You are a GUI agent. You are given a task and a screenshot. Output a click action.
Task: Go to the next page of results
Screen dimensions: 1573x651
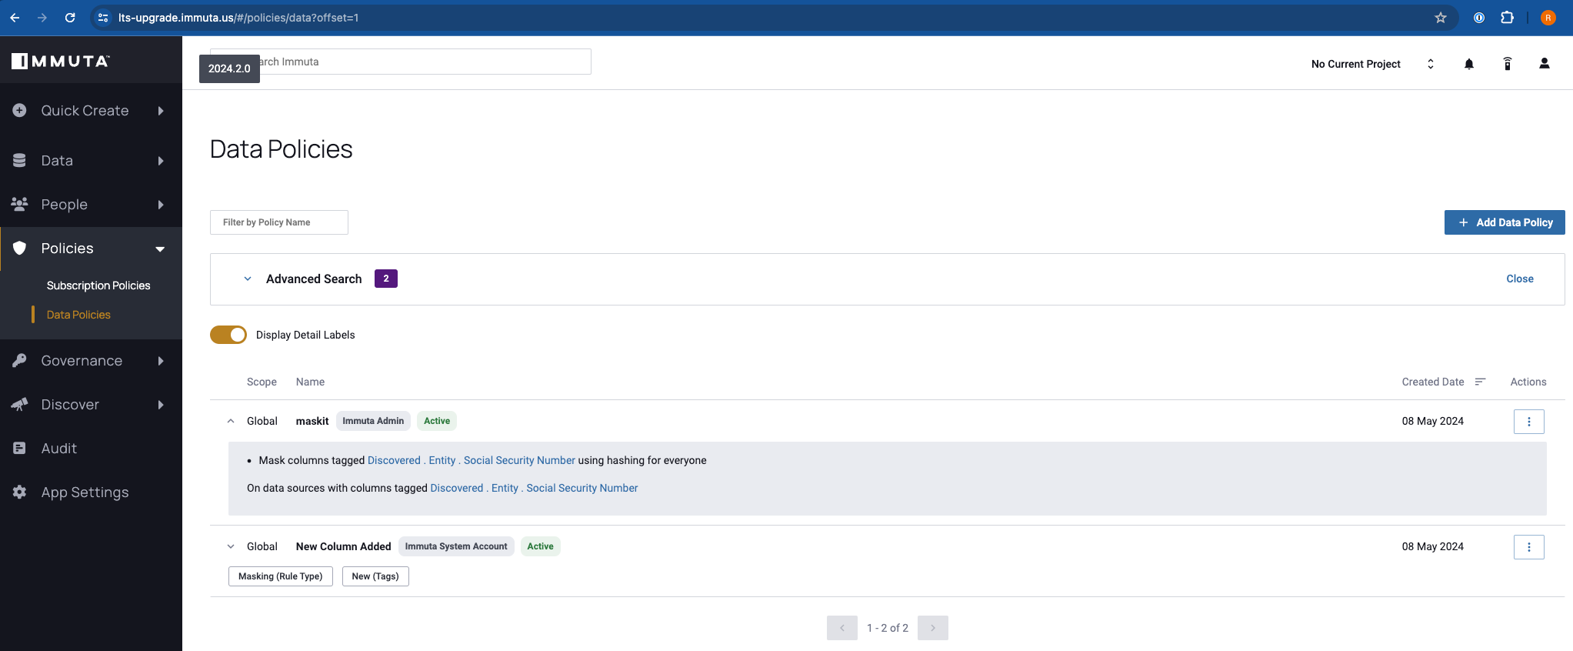coord(933,628)
